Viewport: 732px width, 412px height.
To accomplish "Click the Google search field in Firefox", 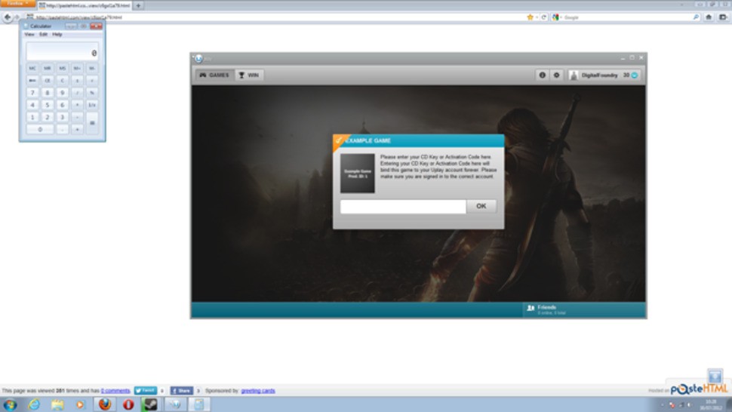I will coord(627,17).
